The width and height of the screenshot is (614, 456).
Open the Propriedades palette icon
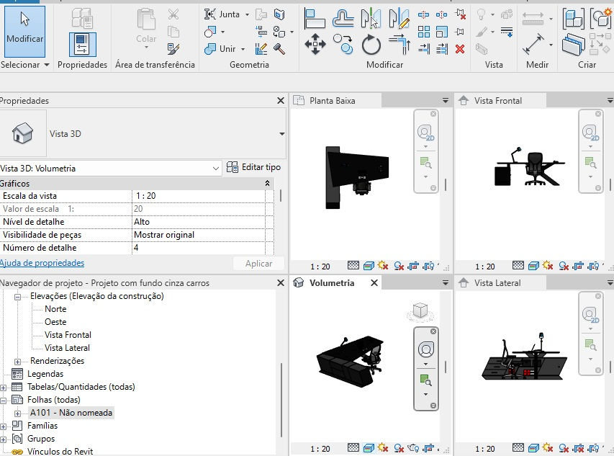point(82,44)
